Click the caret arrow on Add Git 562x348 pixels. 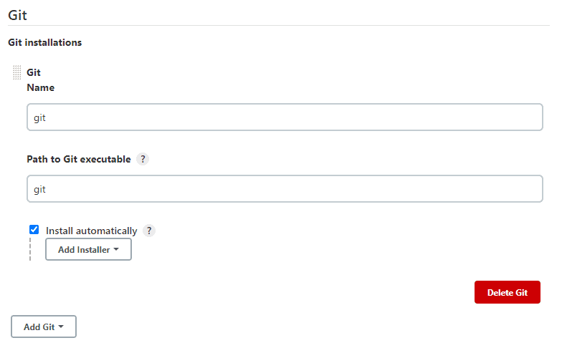pyautogui.click(x=61, y=327)
